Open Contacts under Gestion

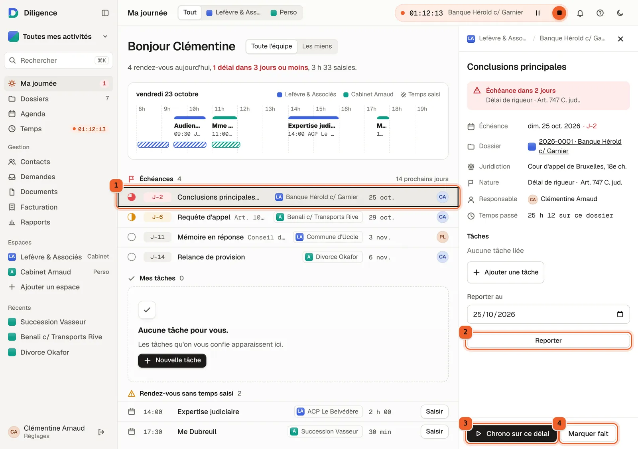pyautogui.click(x=59, y=162)
